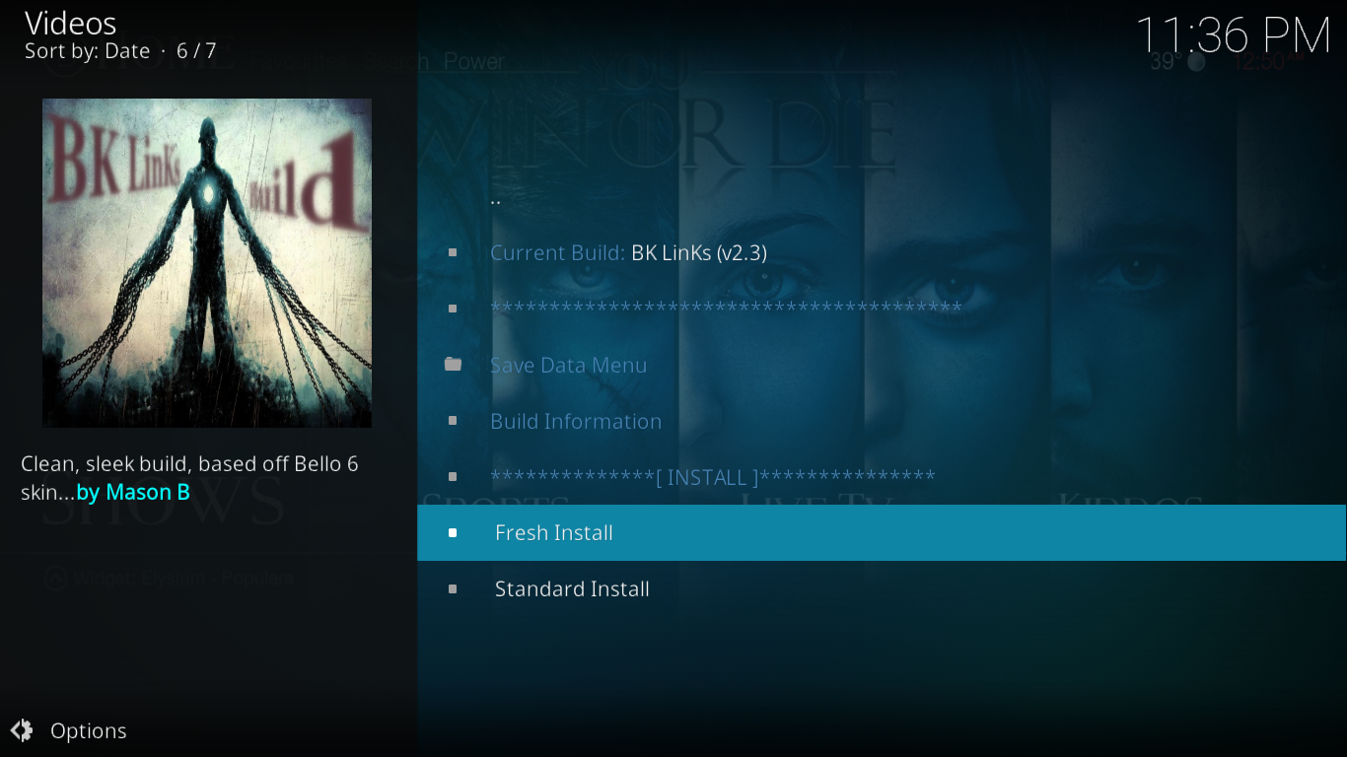Select the Fresh Install entry

click(x=882, y=532)
